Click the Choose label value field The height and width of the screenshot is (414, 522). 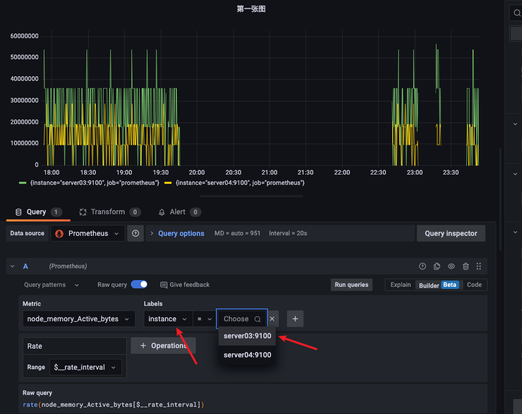(242, 319)
